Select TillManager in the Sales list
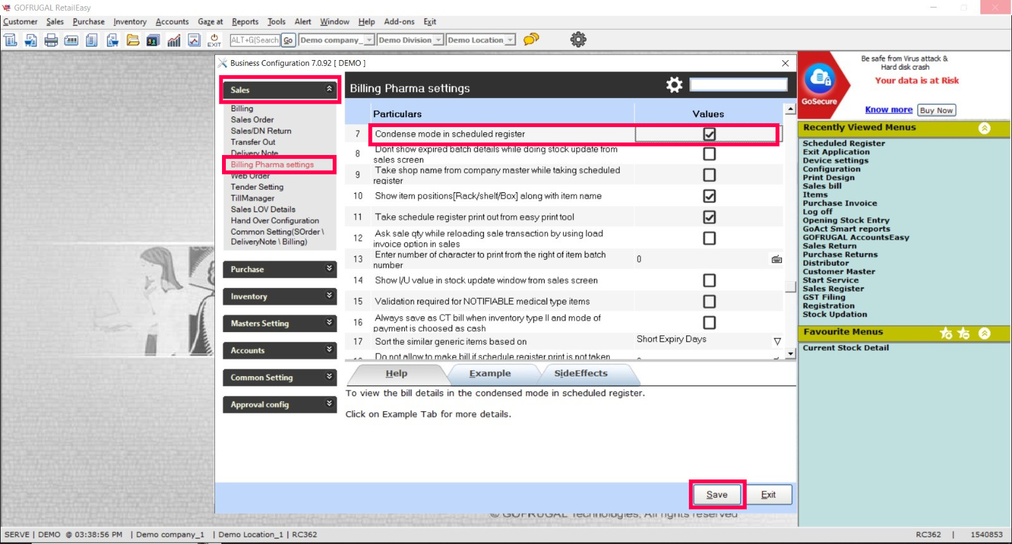 pyautogui.click(x=252, y=199)
